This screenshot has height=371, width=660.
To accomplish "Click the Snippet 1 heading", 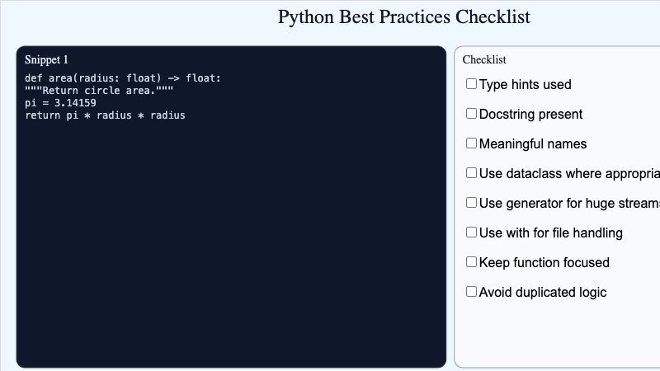I will pos(46,59).
